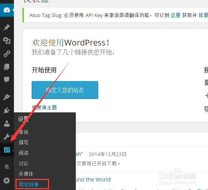
Task: Click the 开始使用 heading text
Action: (44, 70)
